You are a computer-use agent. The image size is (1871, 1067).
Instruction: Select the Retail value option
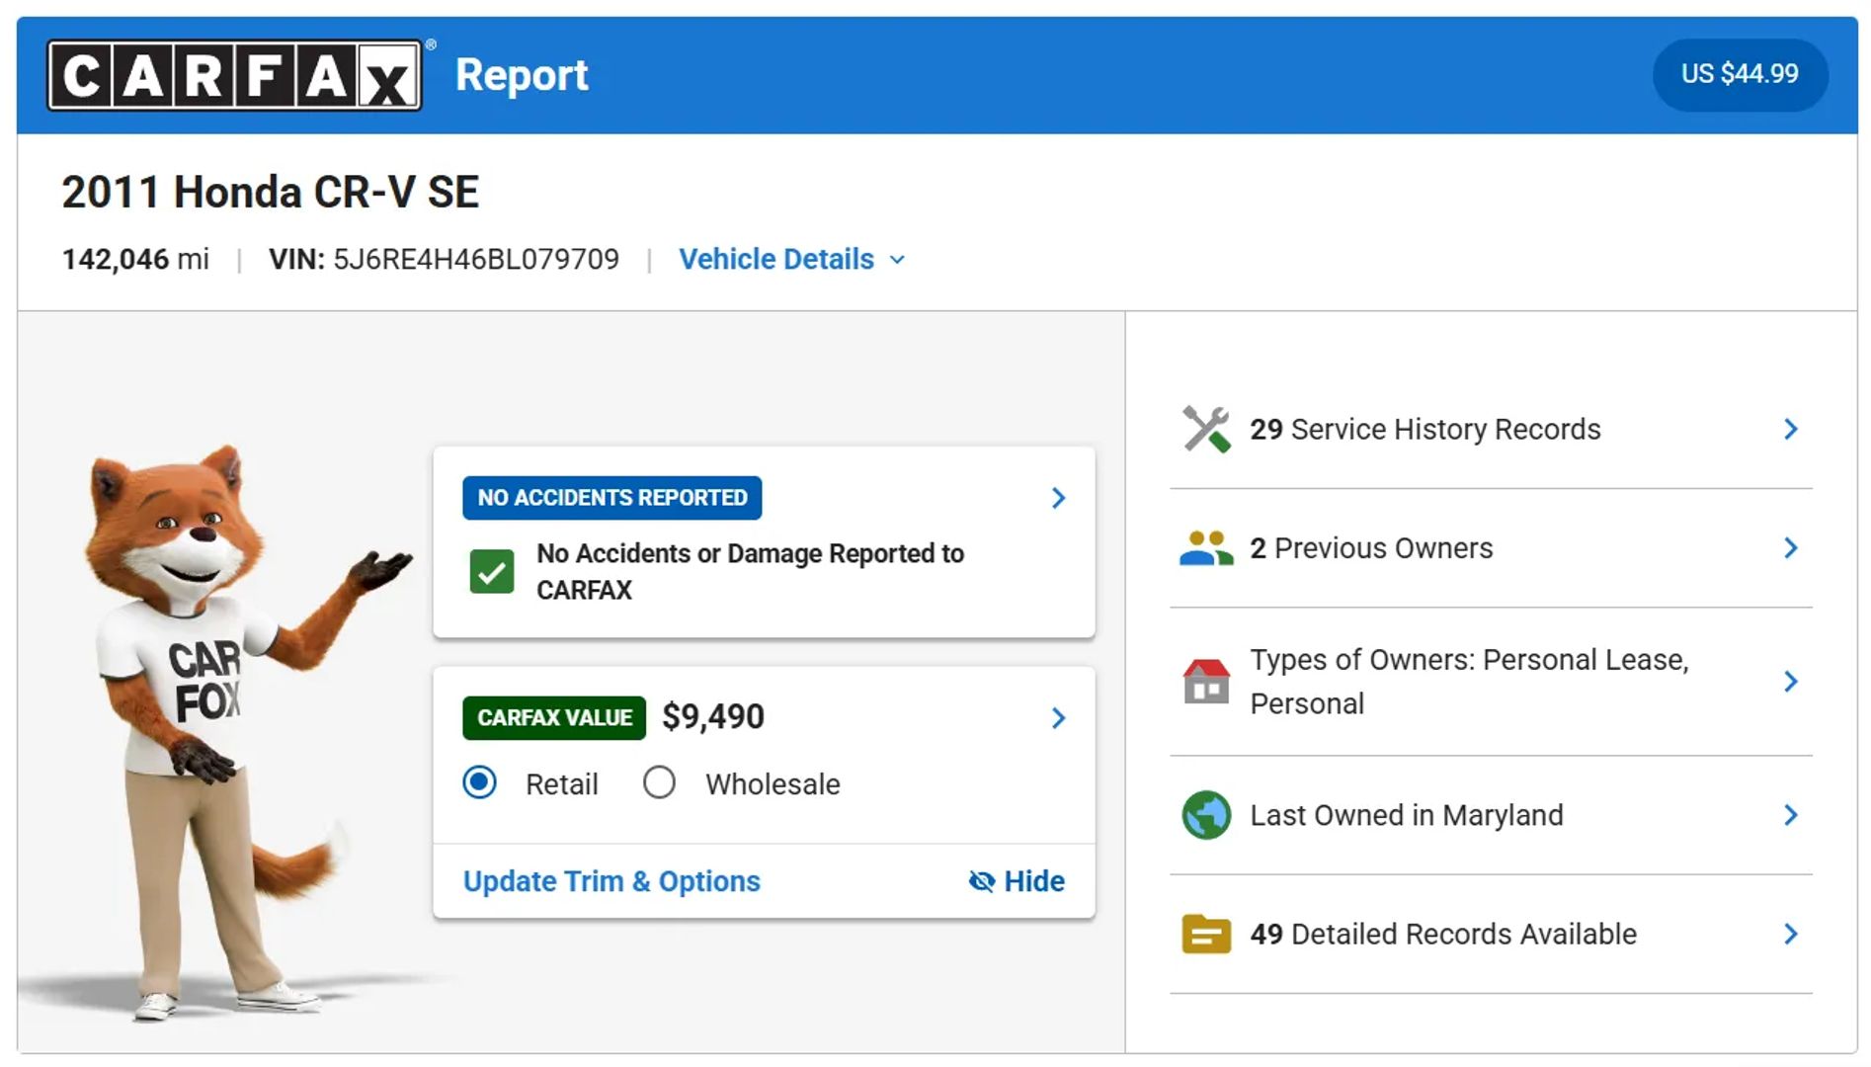480,783
